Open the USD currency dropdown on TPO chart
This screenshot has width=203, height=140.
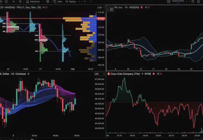[x=101, y=7]
